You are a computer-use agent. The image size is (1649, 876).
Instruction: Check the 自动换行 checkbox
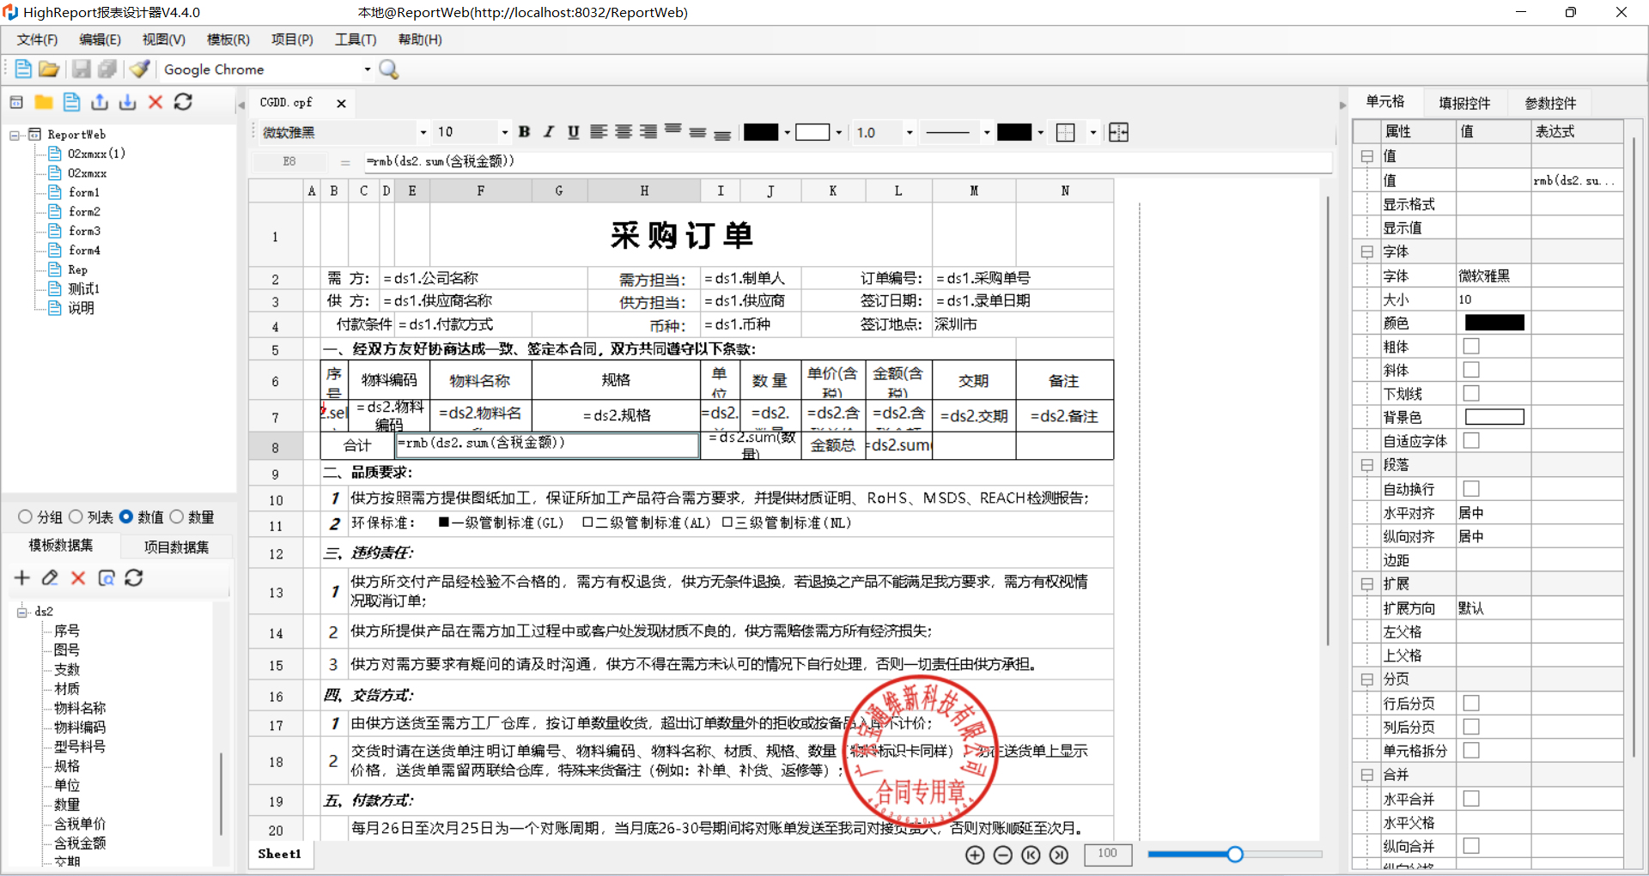coord(1471,489)
